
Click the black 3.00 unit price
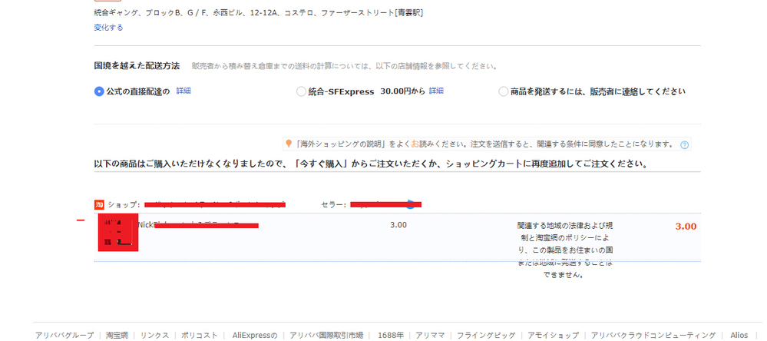coord(398,225)
